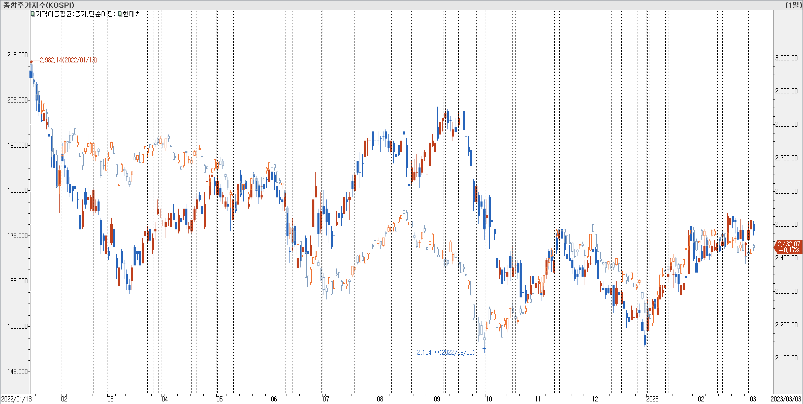The width and height of the screenshot is (803, 404).
Task: Click the 145,000 left axis label
Action: tap(18, 372)
